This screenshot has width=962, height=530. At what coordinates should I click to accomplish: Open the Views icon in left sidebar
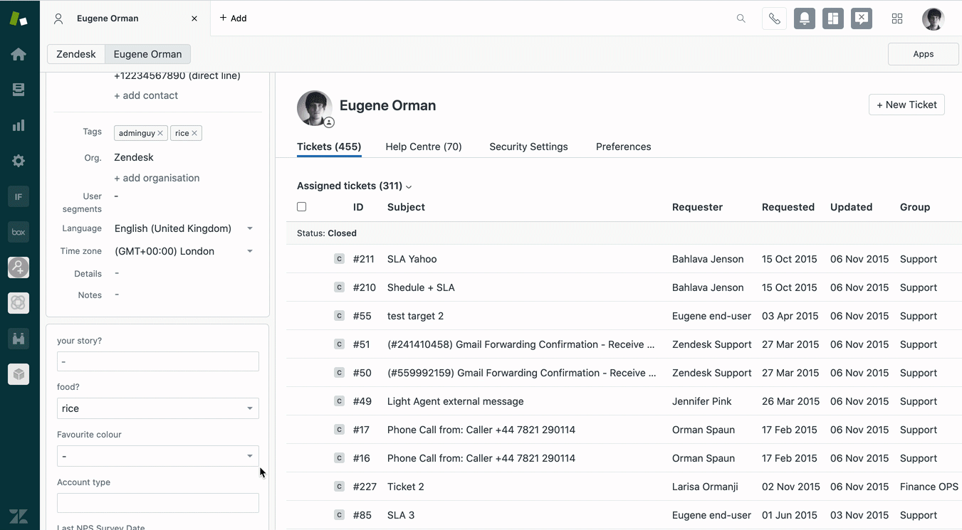pos(19,90)
